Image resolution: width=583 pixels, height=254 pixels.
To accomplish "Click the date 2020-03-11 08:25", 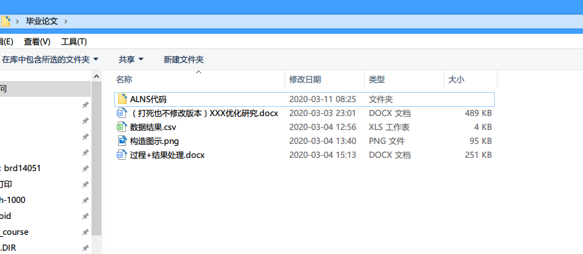I will pos(323,99).
